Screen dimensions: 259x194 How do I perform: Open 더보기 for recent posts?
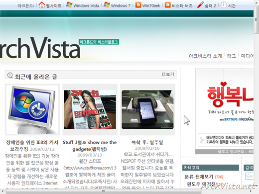[168, 74]
